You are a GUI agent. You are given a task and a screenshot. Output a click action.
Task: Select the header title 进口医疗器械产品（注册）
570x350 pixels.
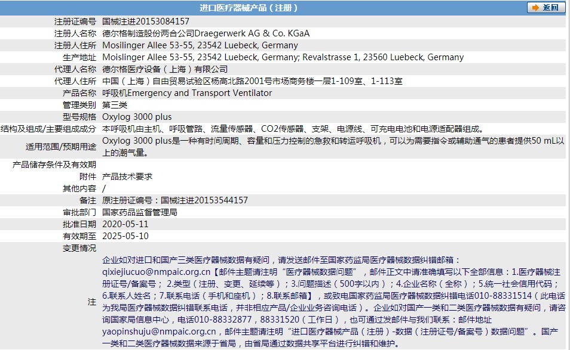click(249, 8)
